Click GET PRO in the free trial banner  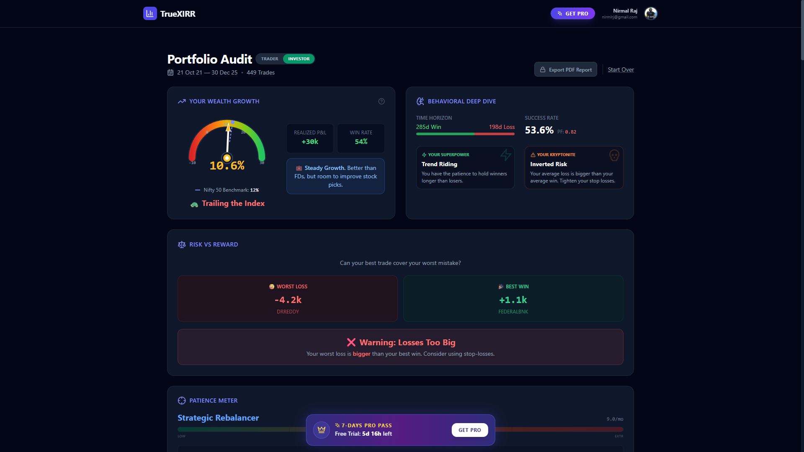(469, 430)
